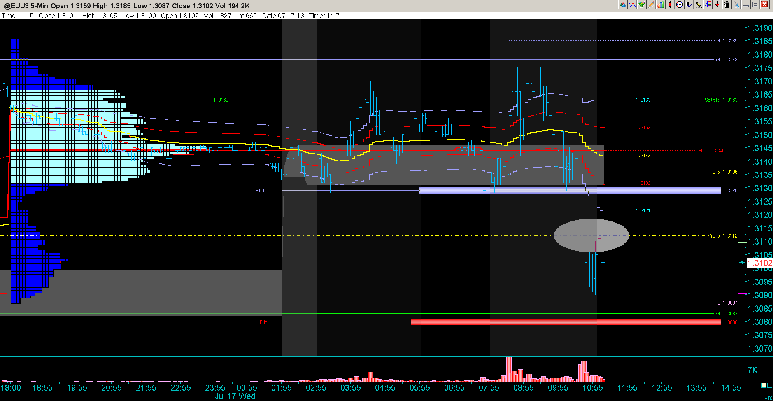The height and width of the screenshot is (401, 773).
Task: Click the 'Close 1.3101' data readout
Action: pyautogui.click(x=58, y=16)
